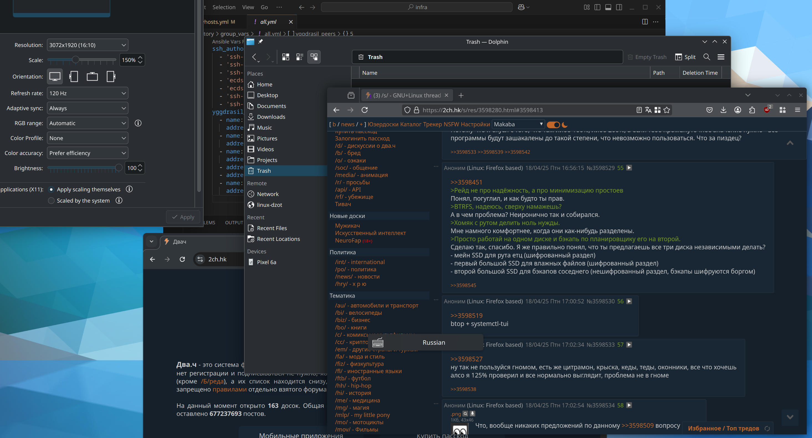Open Dolphin search with magnifier icon
The image size is (812, 438).
tap(706, 57)
